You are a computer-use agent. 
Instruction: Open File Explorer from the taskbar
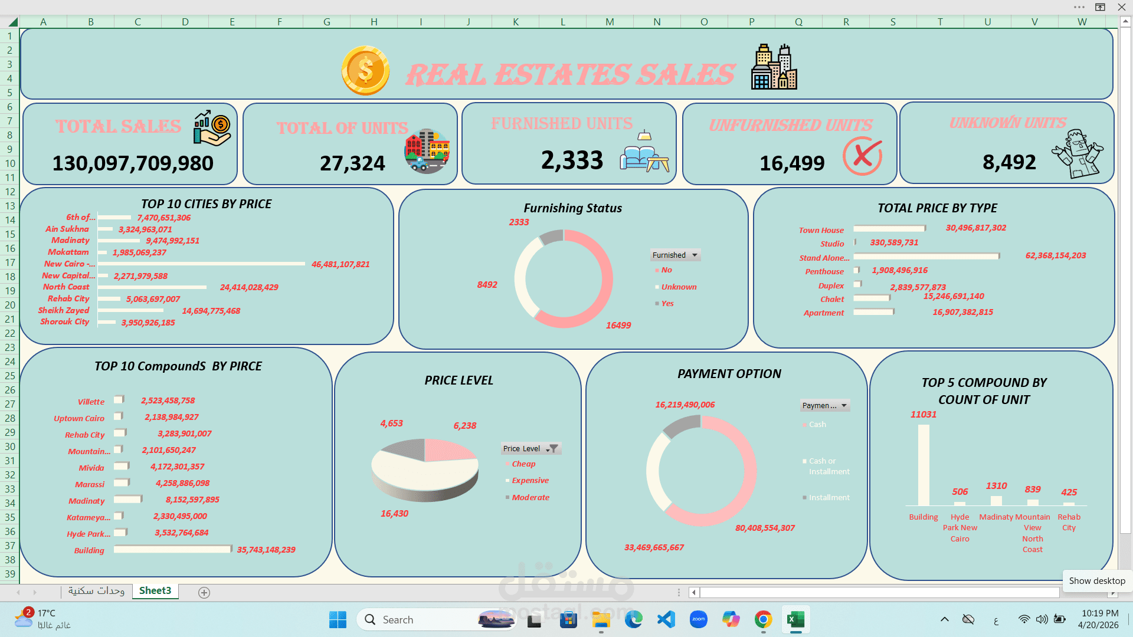point(601,620)
